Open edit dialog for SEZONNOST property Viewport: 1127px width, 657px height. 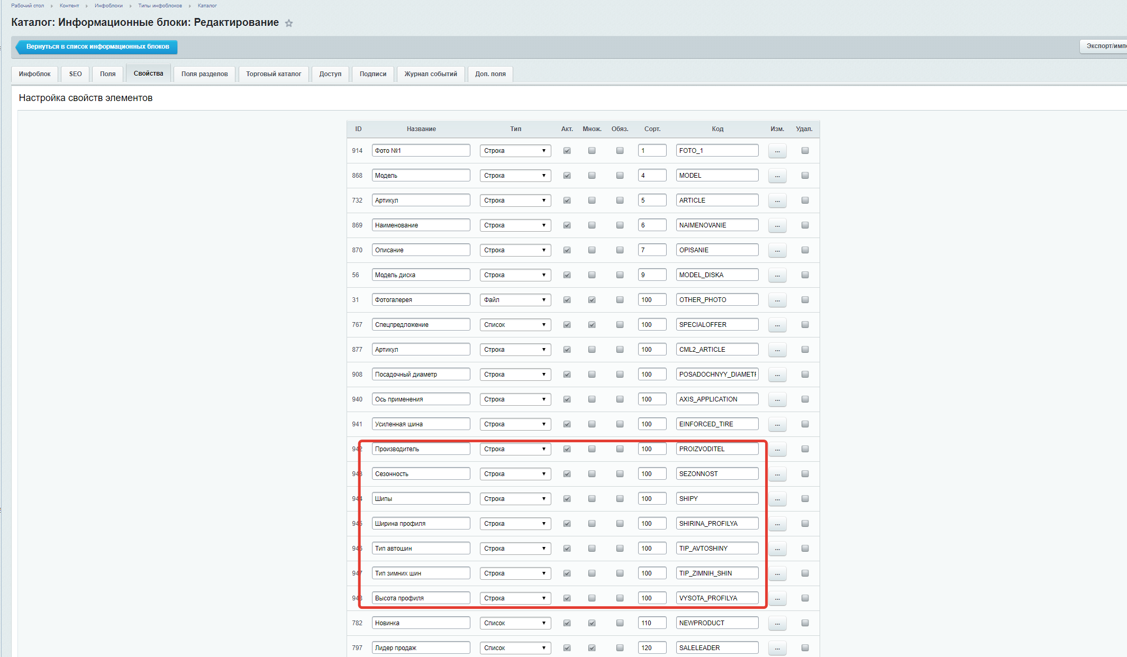click(777, 474)
